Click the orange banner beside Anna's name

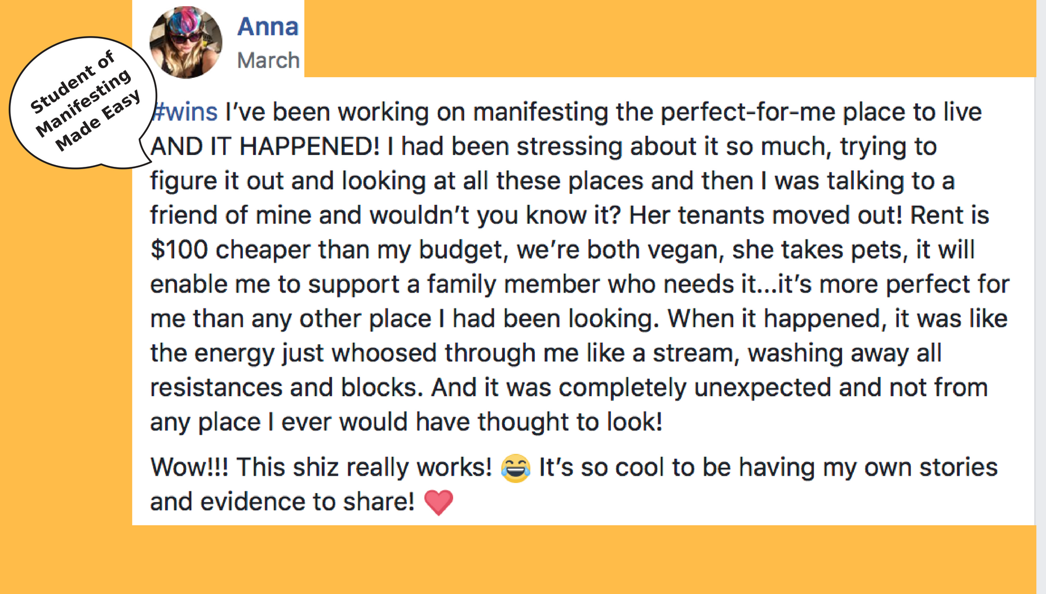(670, 38)
